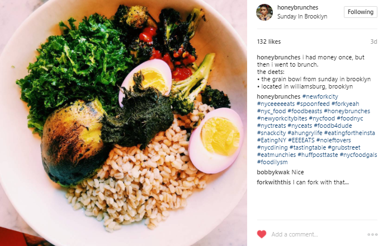Open the #spoonfeed hashtag
The image size is (383, 246).
tap(313, 104)
